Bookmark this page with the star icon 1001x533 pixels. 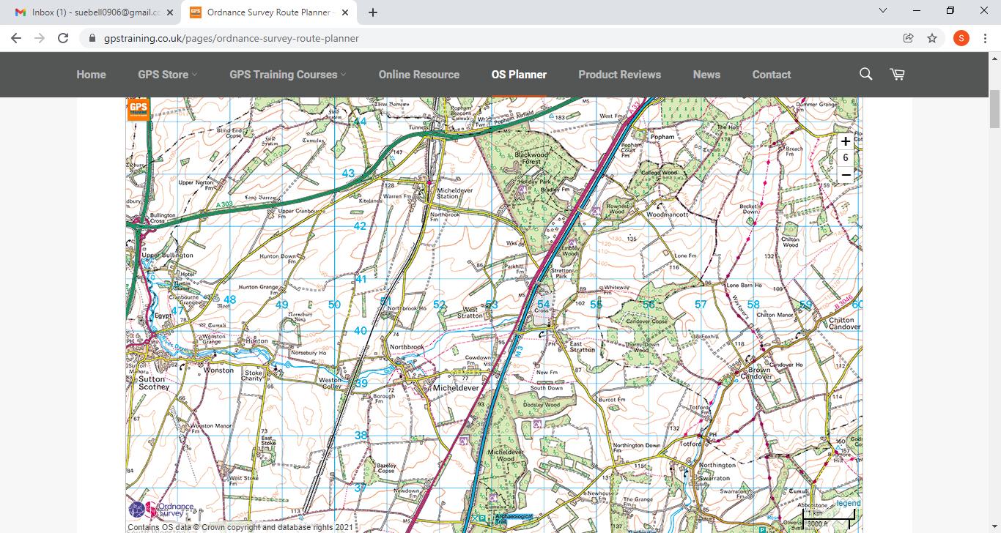point(932,38)
